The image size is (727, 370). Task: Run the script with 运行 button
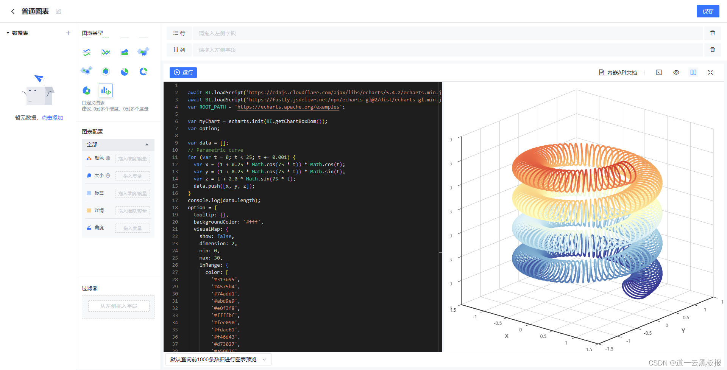pos(183,72)
